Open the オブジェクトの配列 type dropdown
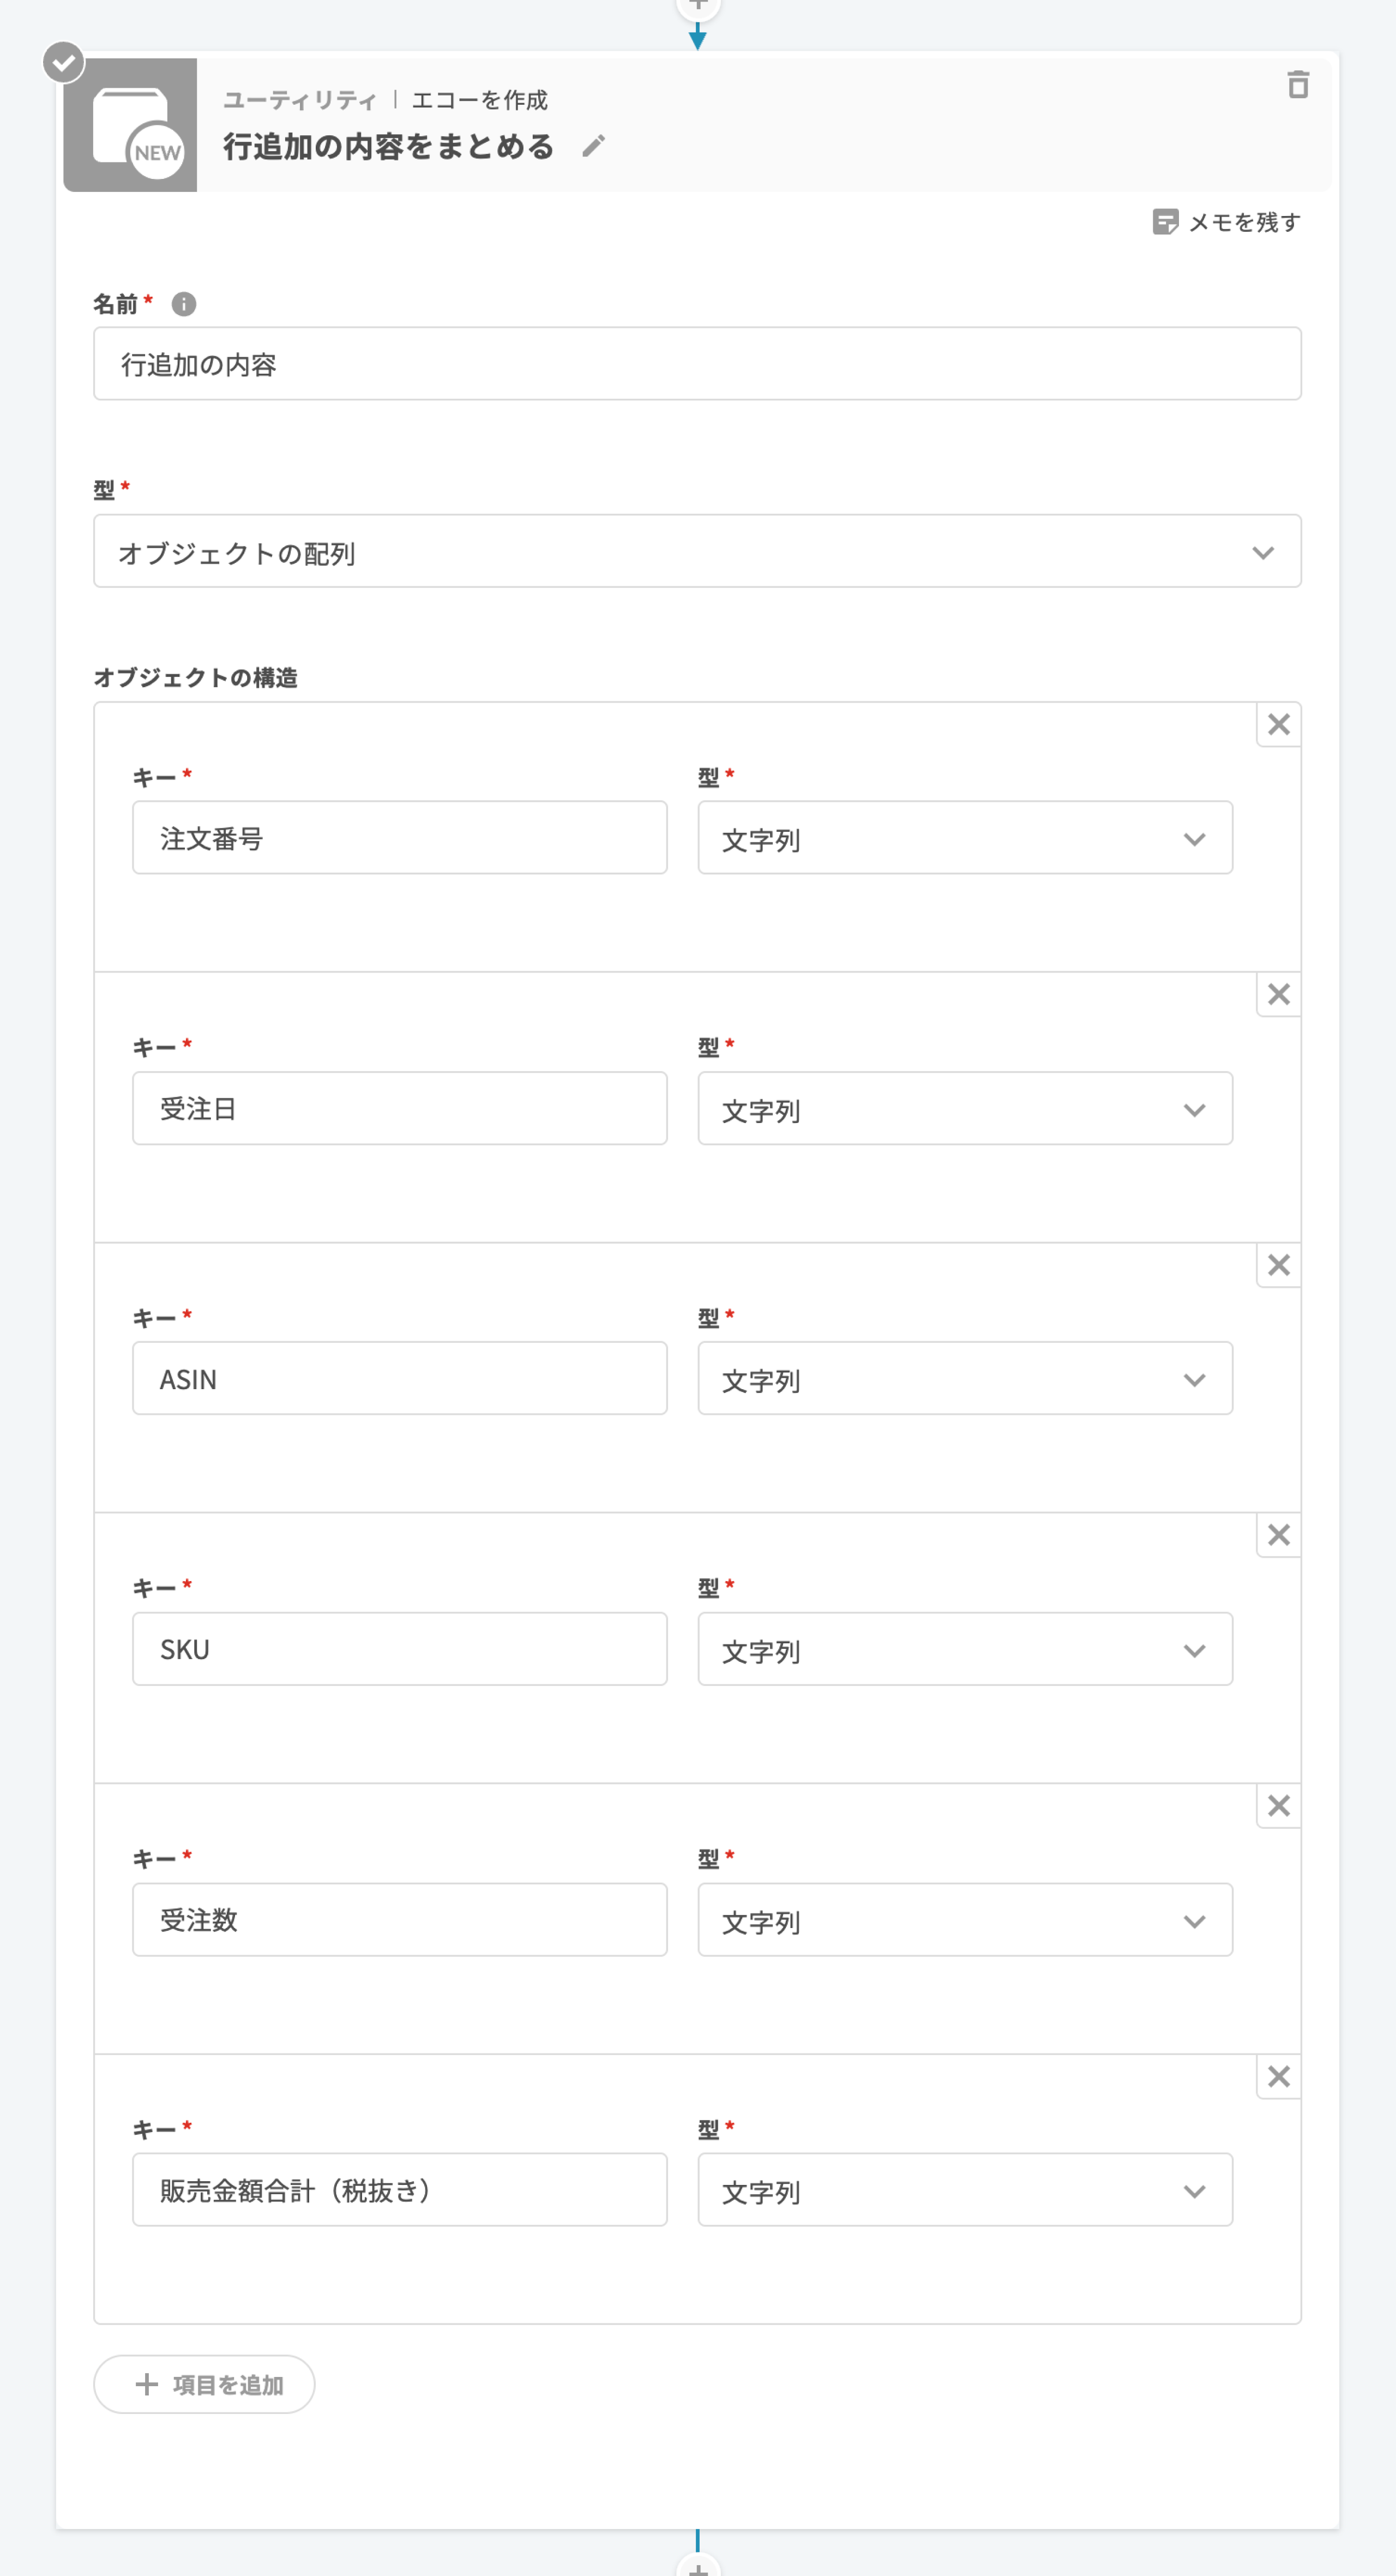 (x=697, y=552)
